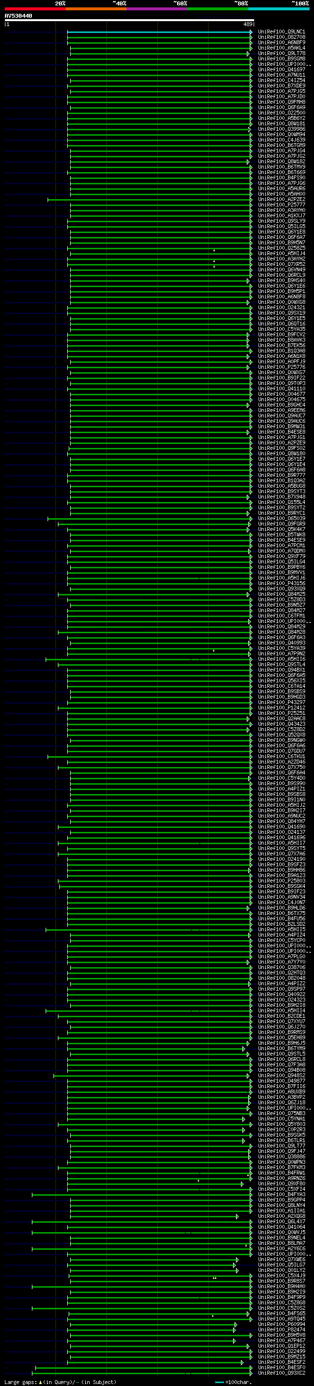Select hit label UniRef100_A5HII6
The height and width of the screenshot is (1386, 314).
click(x=281, y=659)
